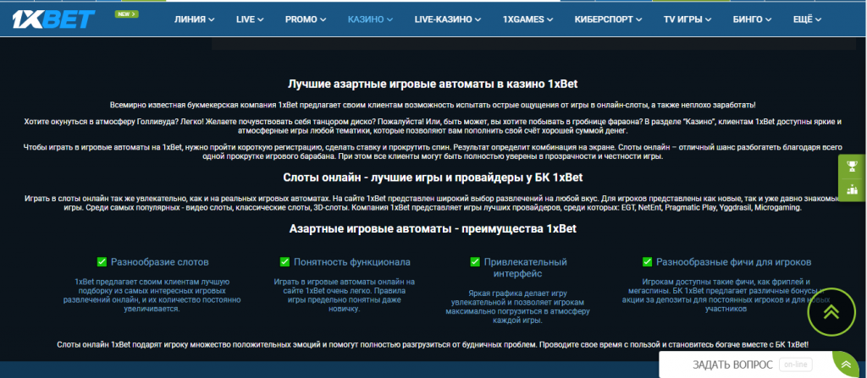Click the on-line status badge

pyautogui.click(x=796, y=364)
